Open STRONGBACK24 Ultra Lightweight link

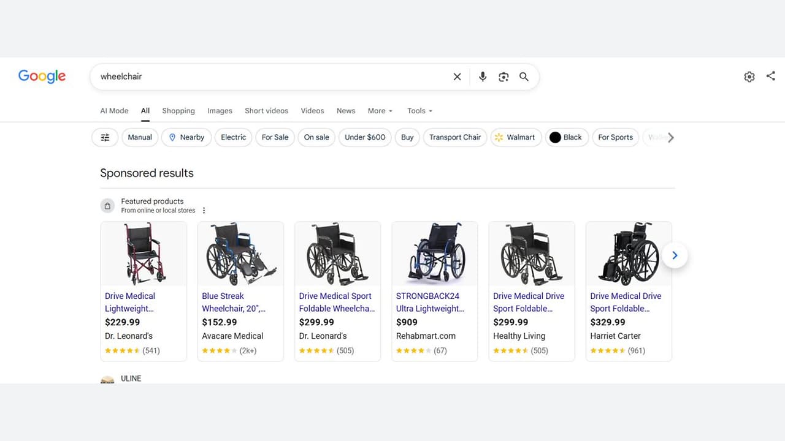coord(431,302)
